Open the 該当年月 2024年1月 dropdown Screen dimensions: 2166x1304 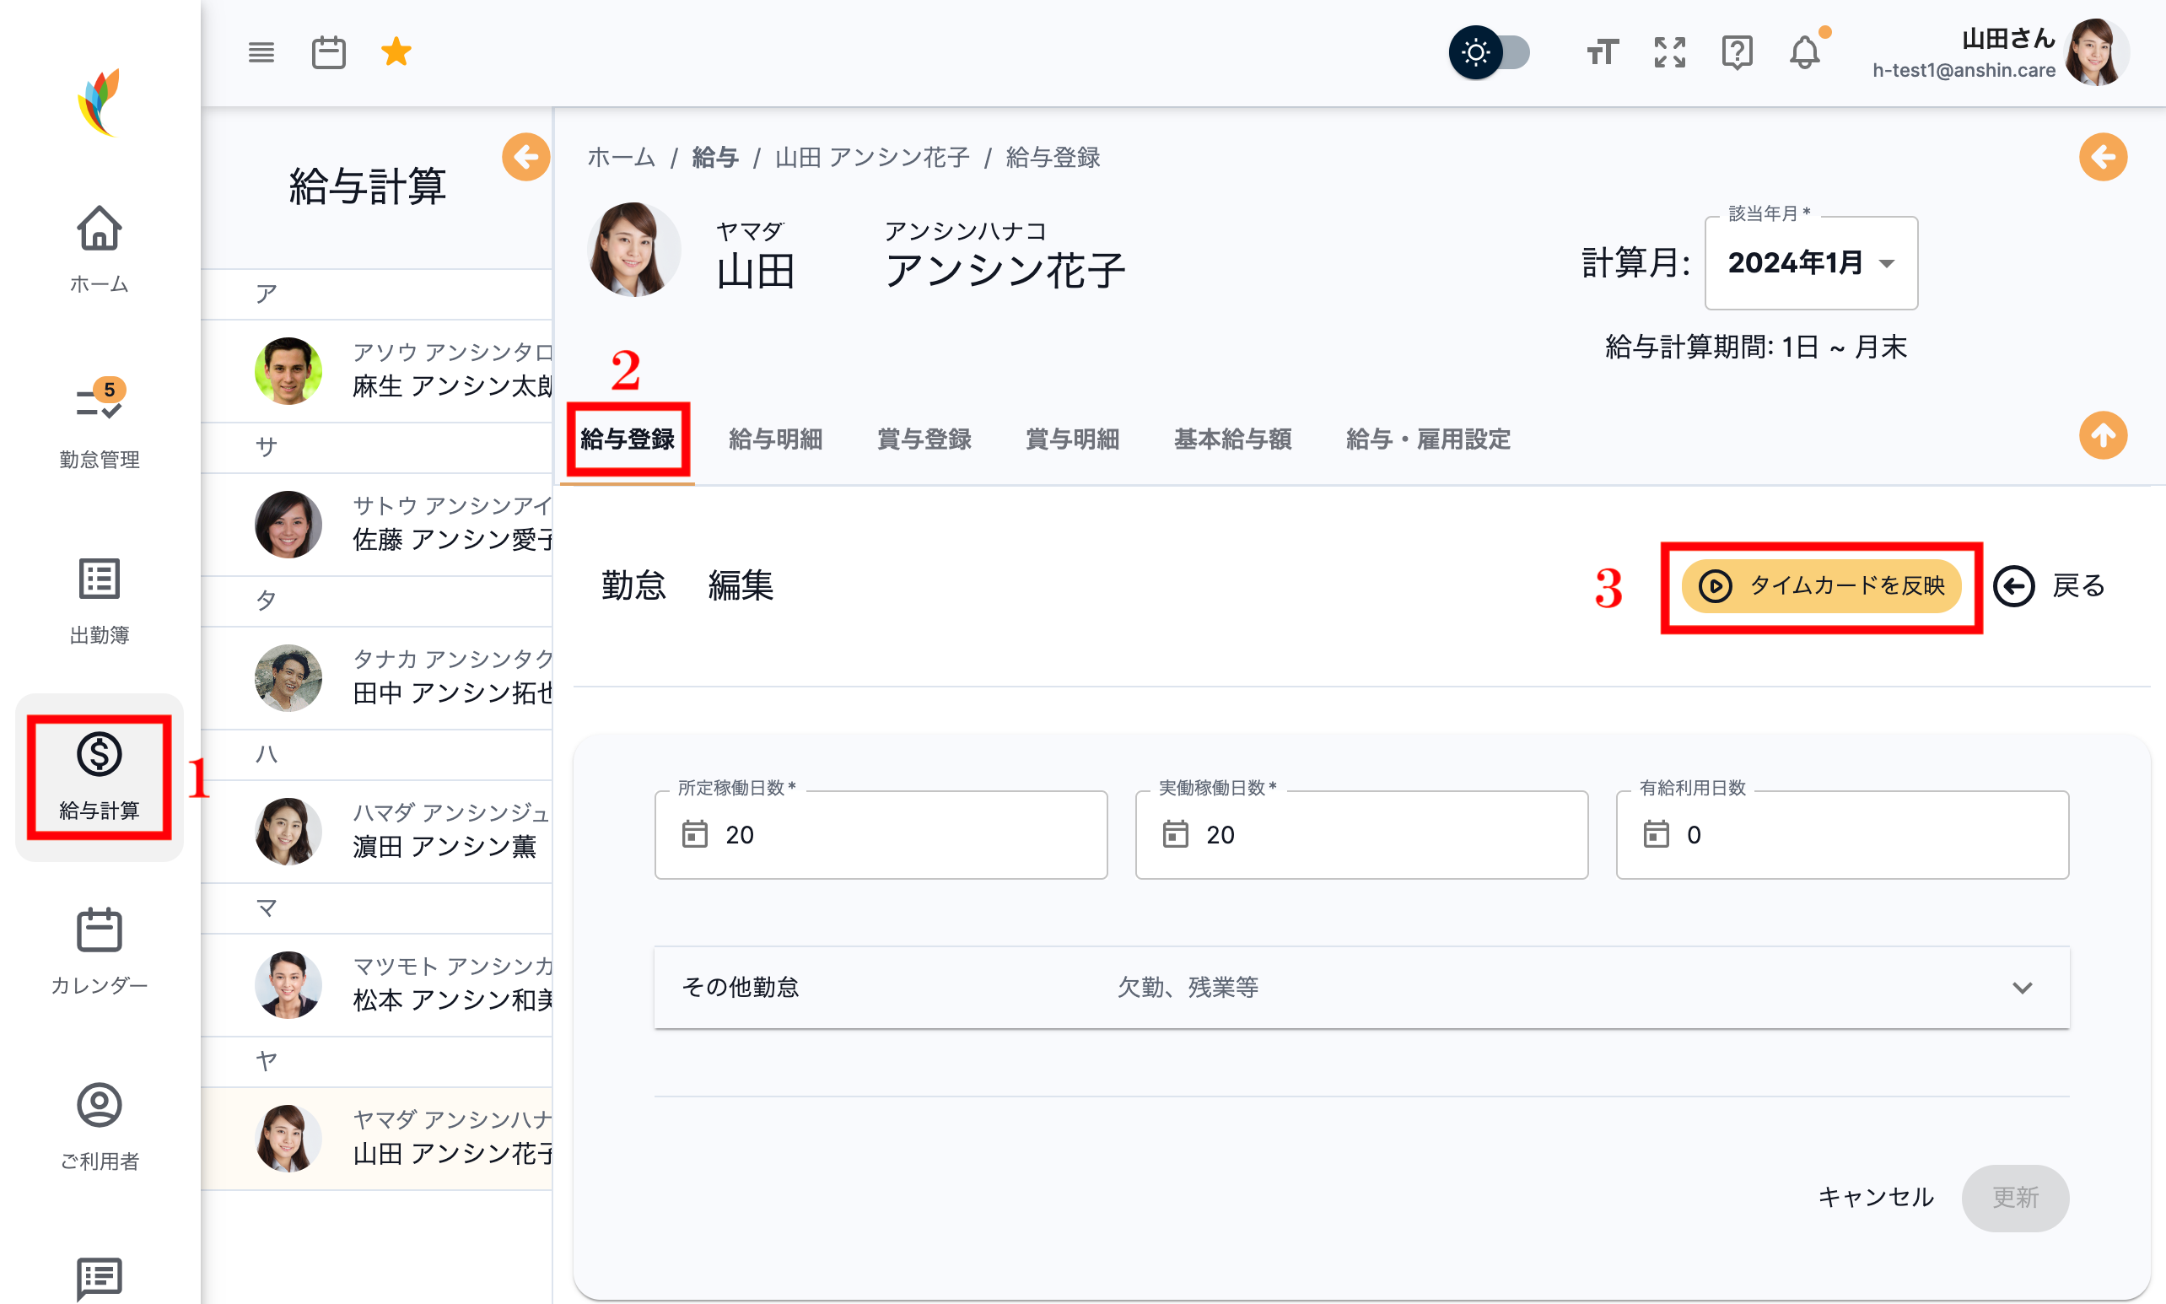pyautogui.click(x=1811, y=262)
